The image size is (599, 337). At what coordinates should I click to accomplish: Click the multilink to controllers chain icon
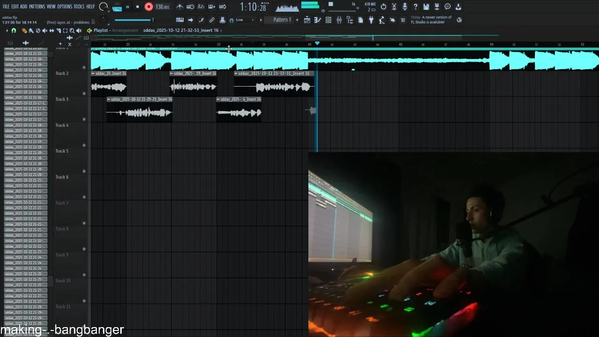(x=212, y=20)
